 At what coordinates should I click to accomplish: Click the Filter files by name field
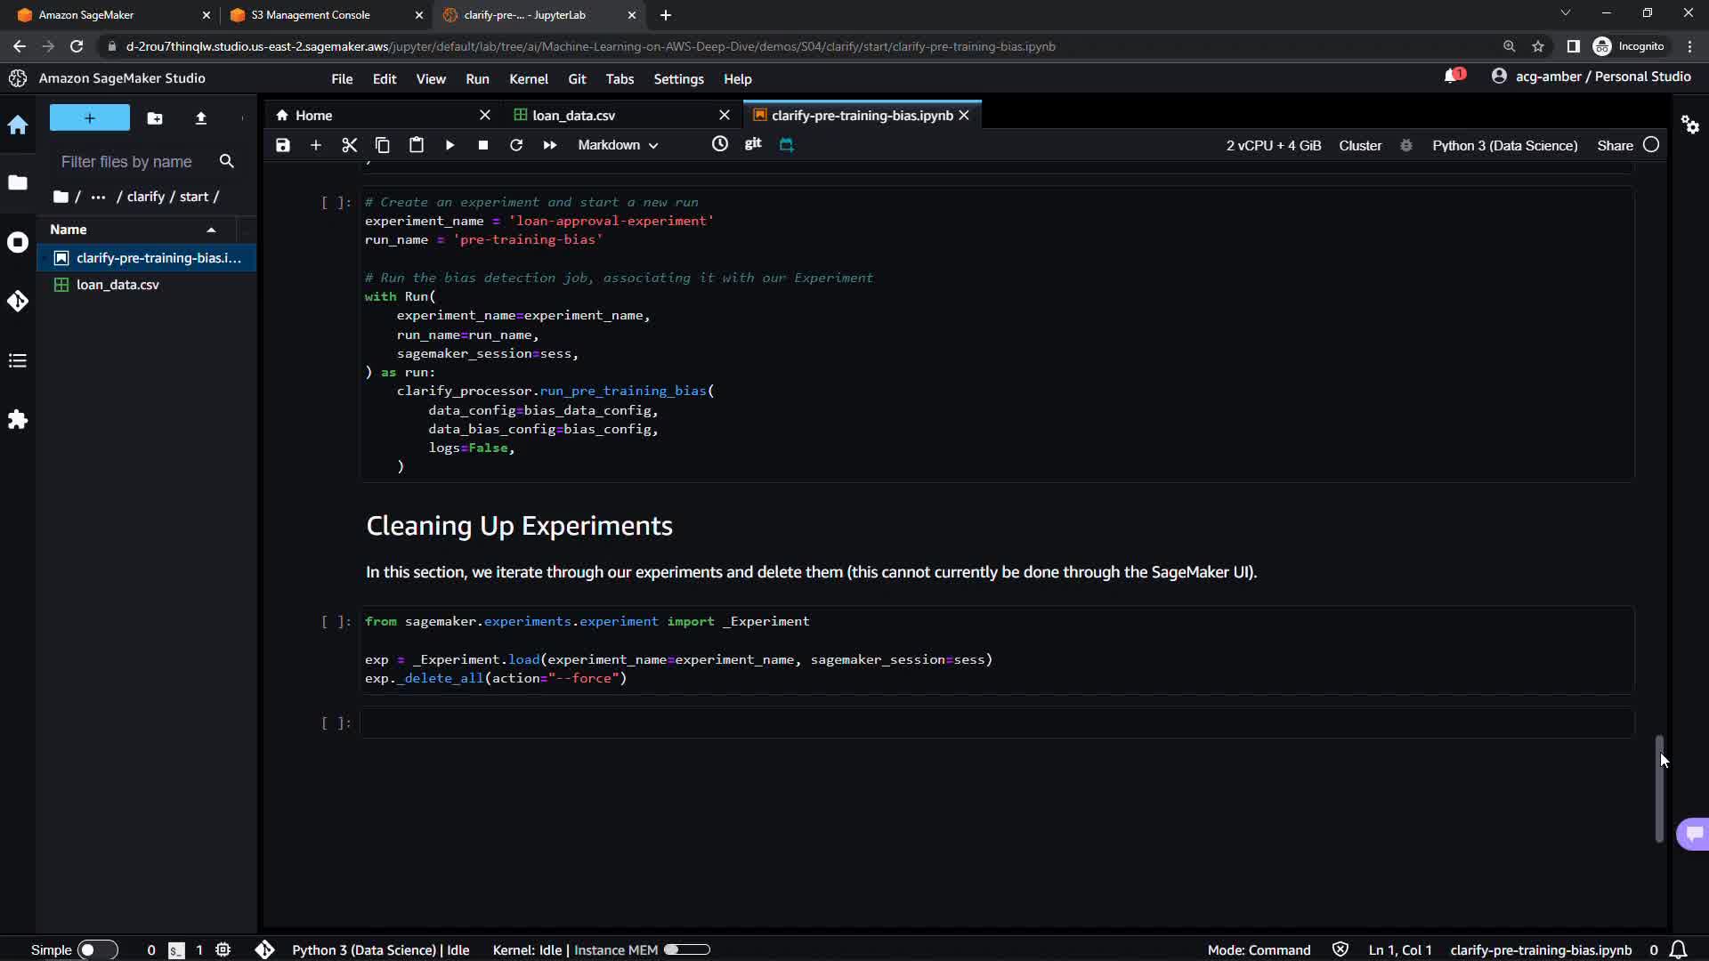(x=126, y=161)
